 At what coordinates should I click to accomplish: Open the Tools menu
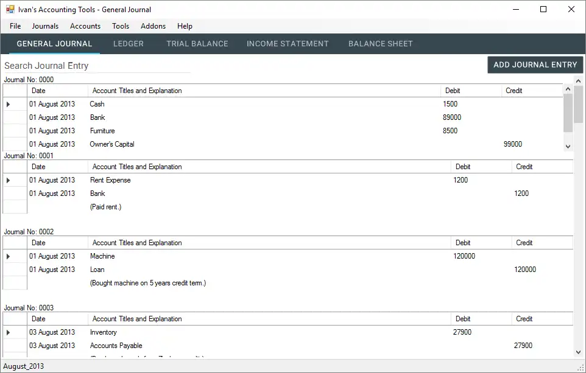coord(121,26)
